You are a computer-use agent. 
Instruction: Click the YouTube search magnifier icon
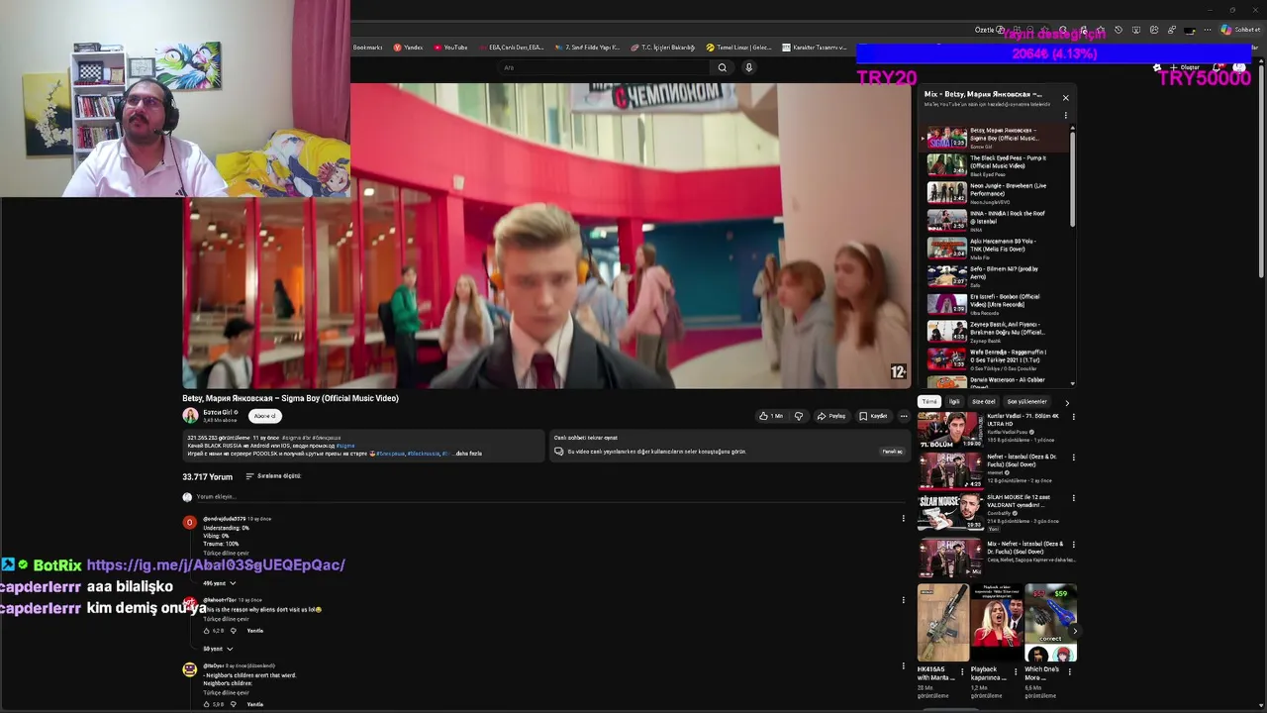(x=723, y=67)
